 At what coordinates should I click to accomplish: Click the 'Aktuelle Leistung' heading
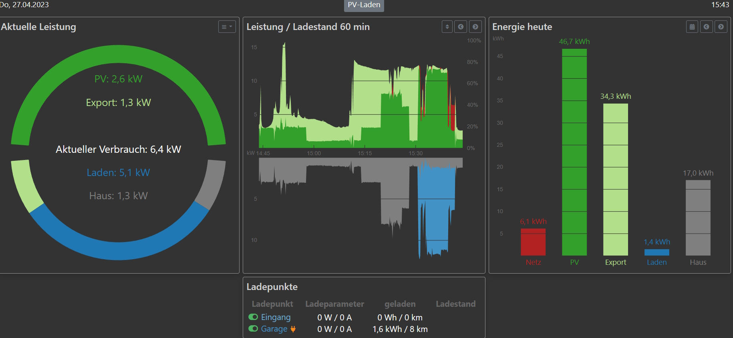tap(38, 27)
